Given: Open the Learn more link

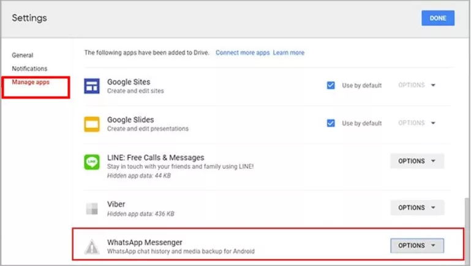Looking at the screenshot, I should tap(288, 53).
